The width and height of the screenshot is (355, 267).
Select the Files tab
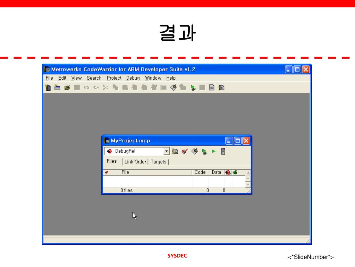coord(112,161)
